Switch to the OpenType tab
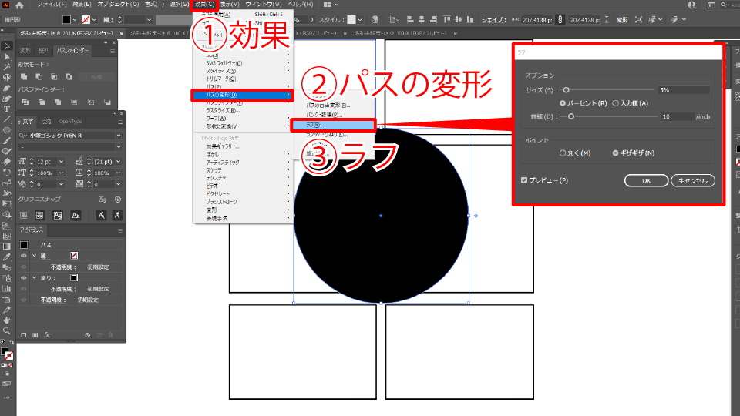The width and height of the screenshot is (740, 416). tap(70, 122)
